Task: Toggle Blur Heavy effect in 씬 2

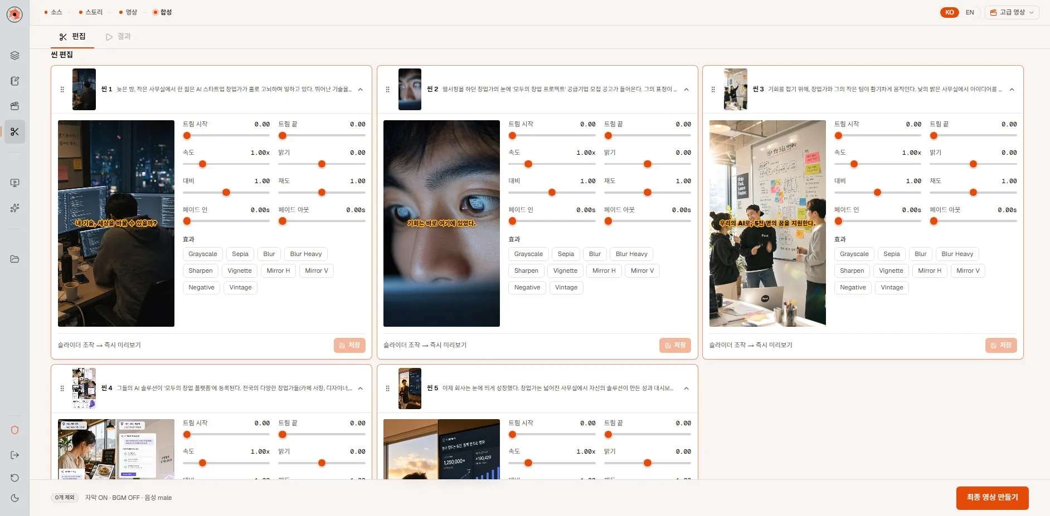Action: tap(631, 254)
